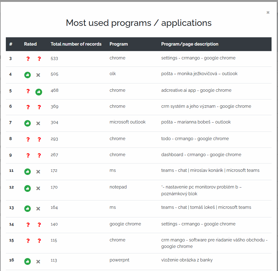Click program name 'olk'

[113, 74]
